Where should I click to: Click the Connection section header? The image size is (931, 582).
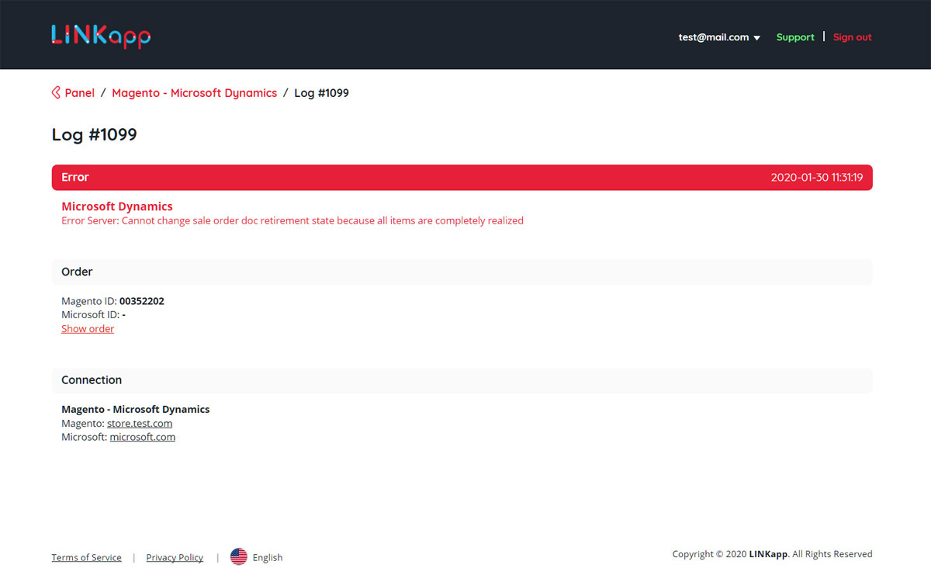click(462, 380)
